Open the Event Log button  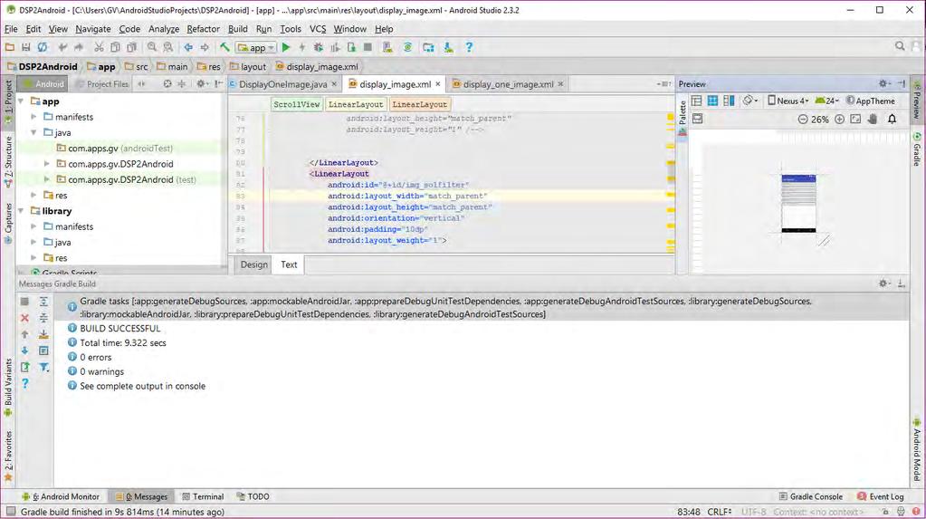click(881, 496)
